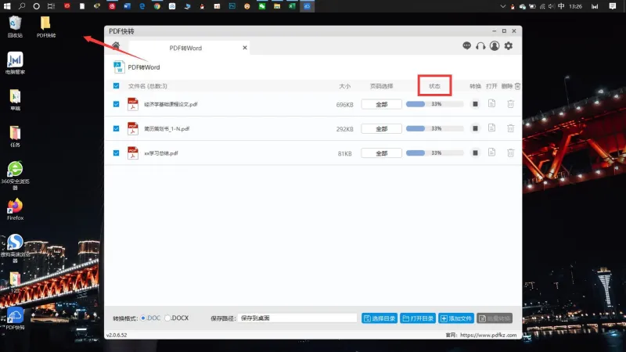This screenshot has height=352, width=626.
Task: Select the 任务 folder on desktop
Action: [x=15, y=136]
